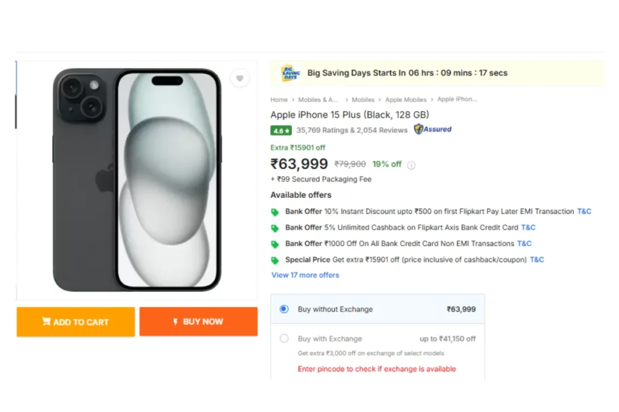Expand View 17 more offers
This screenshot has height=412, width=619.
(305, 275)
